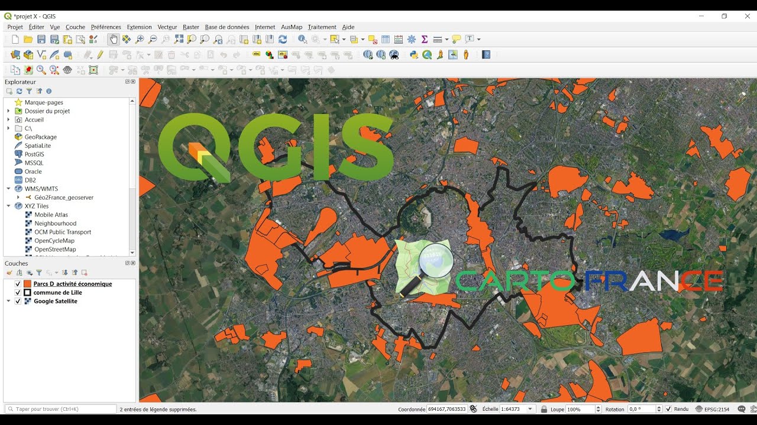Open the Traitement menu

pos(322,27)
